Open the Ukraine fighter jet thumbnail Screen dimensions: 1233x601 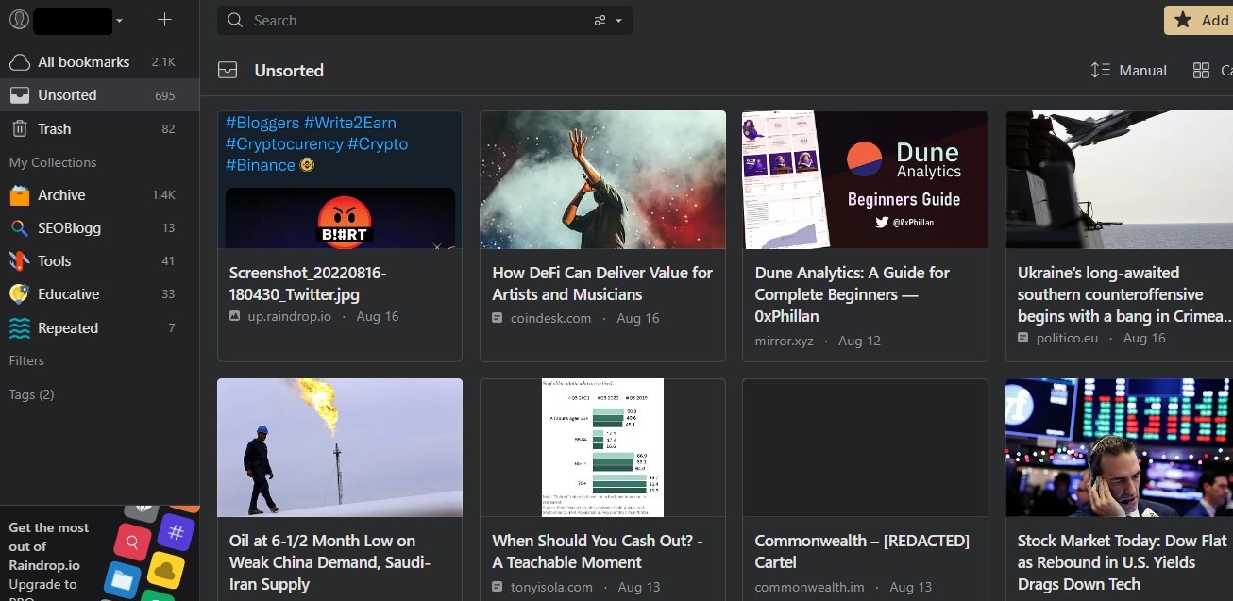point(1120,180)
